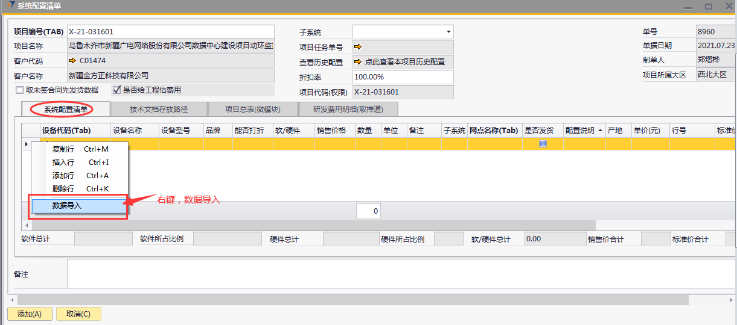Uncheck the 是否给工程估费用 checkbox
Viewport: 737px width, 325px height.
117,90
